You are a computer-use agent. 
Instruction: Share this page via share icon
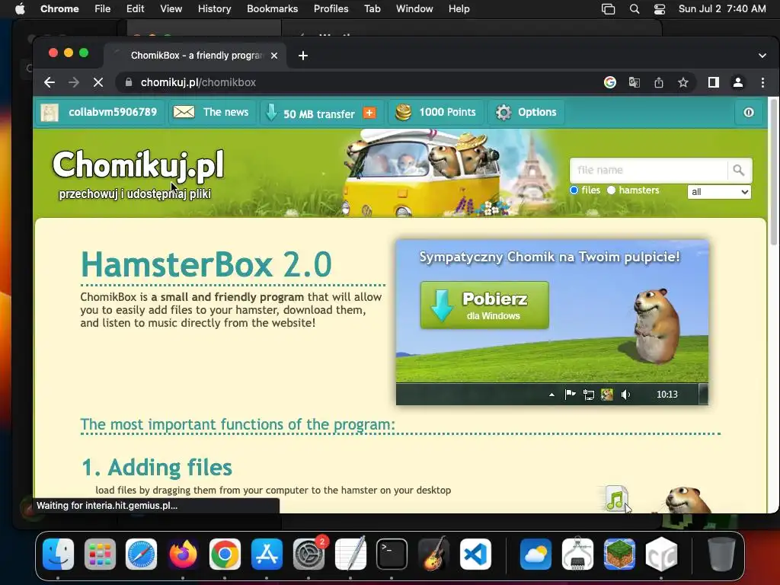[x=659, y=82]
